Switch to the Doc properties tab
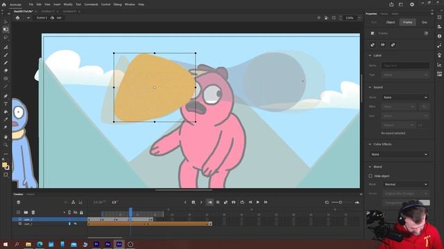 tap(425, 22)
